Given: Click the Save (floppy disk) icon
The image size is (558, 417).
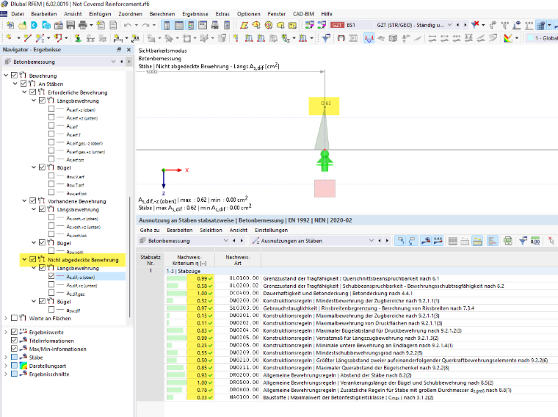Looking at the screenshot, I should click(x=70, y=25).
